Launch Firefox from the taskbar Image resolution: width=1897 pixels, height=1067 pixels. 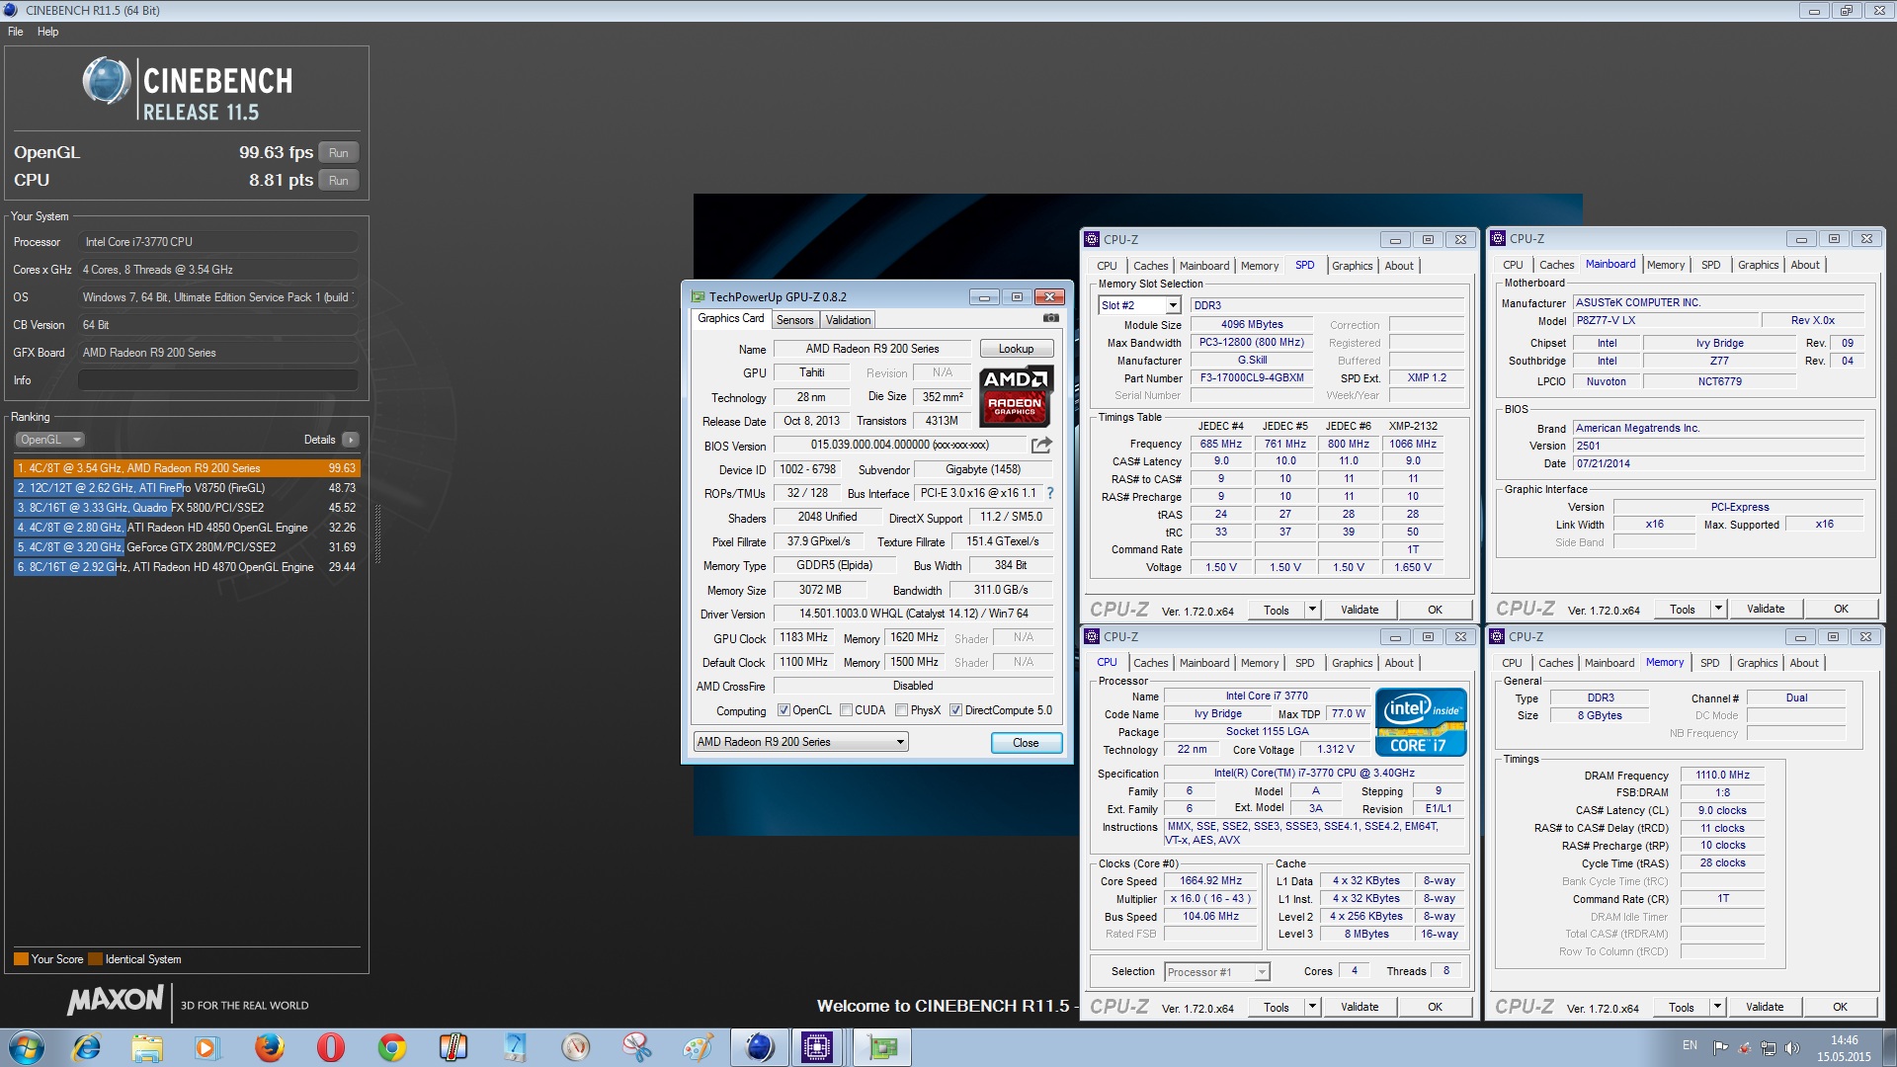[x=269, y=1047]
